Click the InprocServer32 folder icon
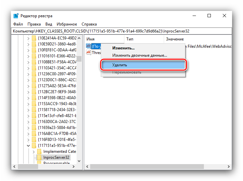The image size is (243, 181). 39,157
